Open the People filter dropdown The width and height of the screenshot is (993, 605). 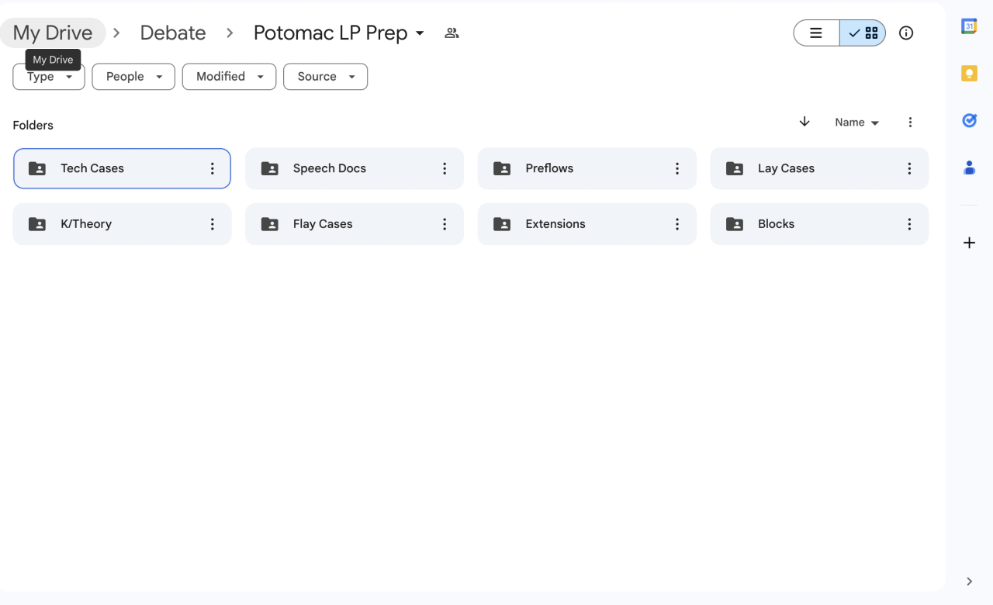[133, 77]
